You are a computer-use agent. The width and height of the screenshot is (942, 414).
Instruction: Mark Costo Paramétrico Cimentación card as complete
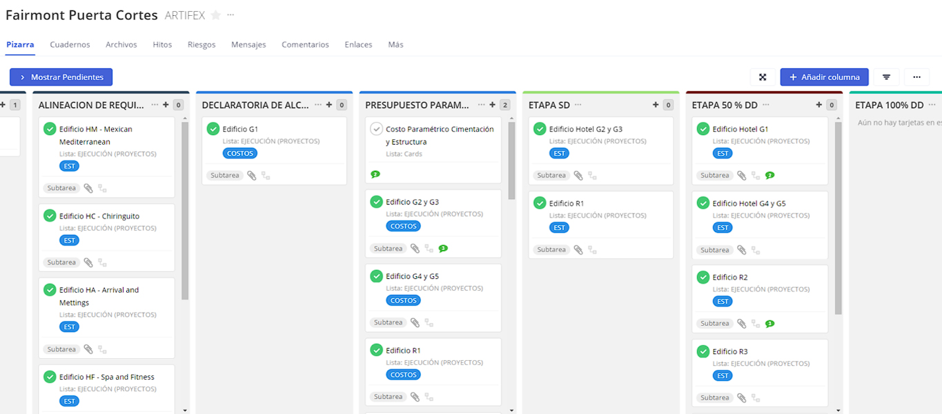coord(376,129)
